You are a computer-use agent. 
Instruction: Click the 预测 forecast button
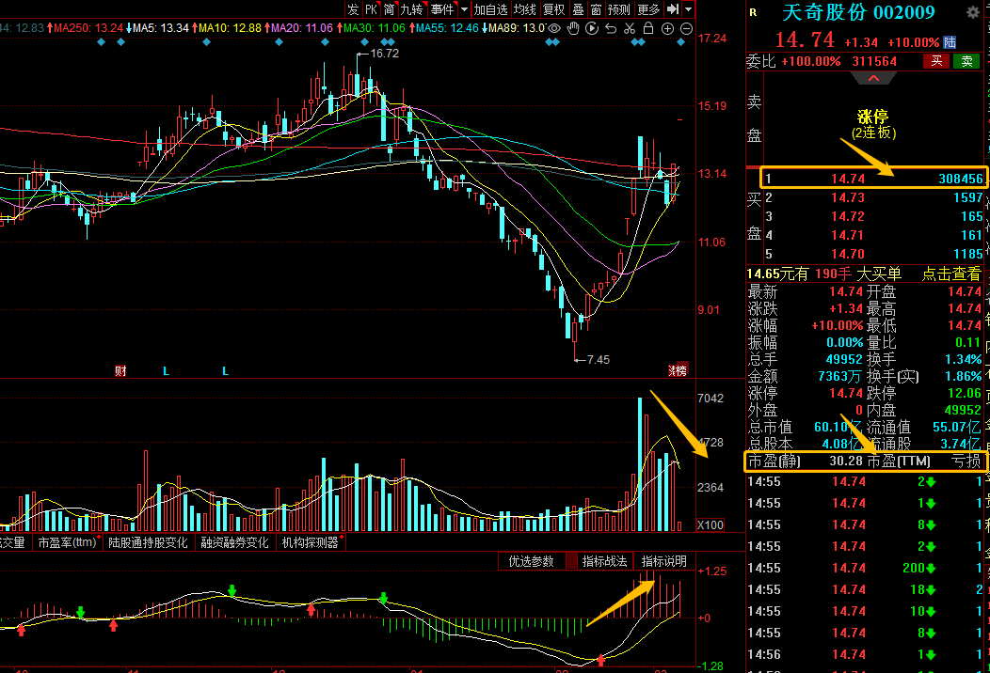[x=619, y=9]
